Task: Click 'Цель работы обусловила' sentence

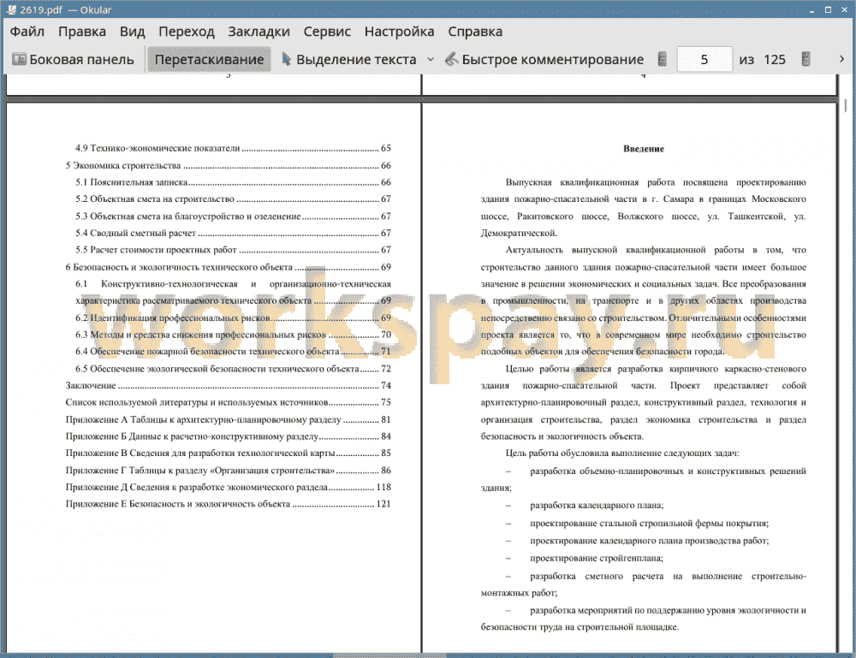Action: tap(622, 453)
